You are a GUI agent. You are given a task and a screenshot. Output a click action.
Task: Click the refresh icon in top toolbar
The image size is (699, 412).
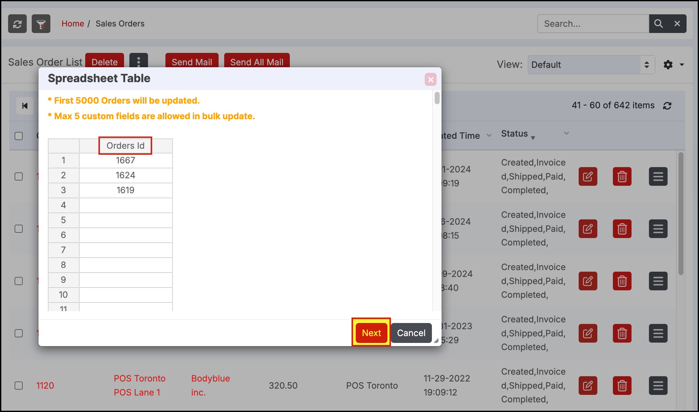coord(17,24)
